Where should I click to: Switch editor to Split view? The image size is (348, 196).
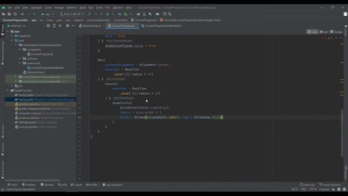pyautogui.click(x=324, y=32)
